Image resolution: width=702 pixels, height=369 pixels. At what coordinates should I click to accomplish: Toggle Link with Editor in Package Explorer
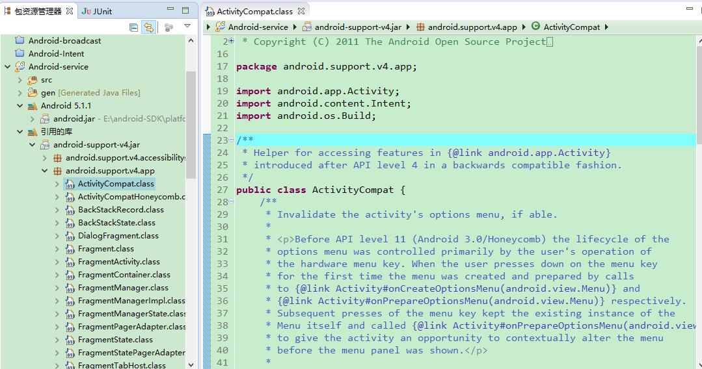(x=148, y=27)
